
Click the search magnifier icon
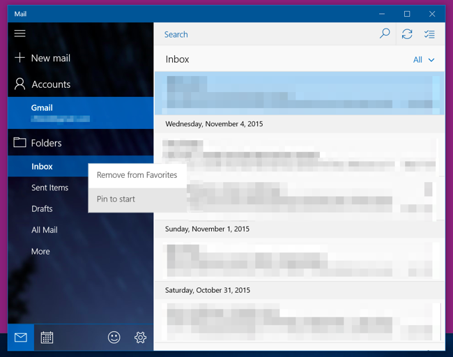point(385,33)
